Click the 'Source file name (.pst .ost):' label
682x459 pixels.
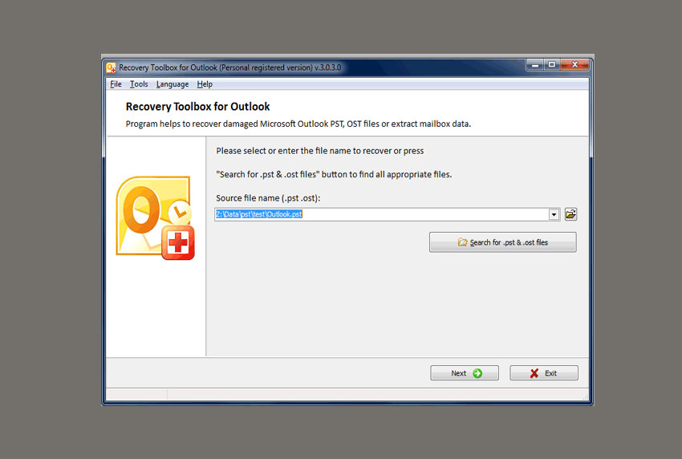coord(268,198)
